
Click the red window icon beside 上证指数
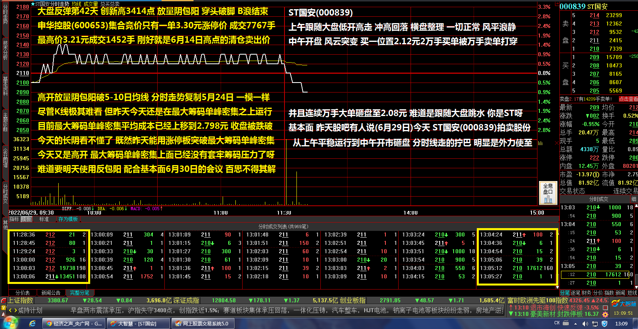click(x=4, y=300)
